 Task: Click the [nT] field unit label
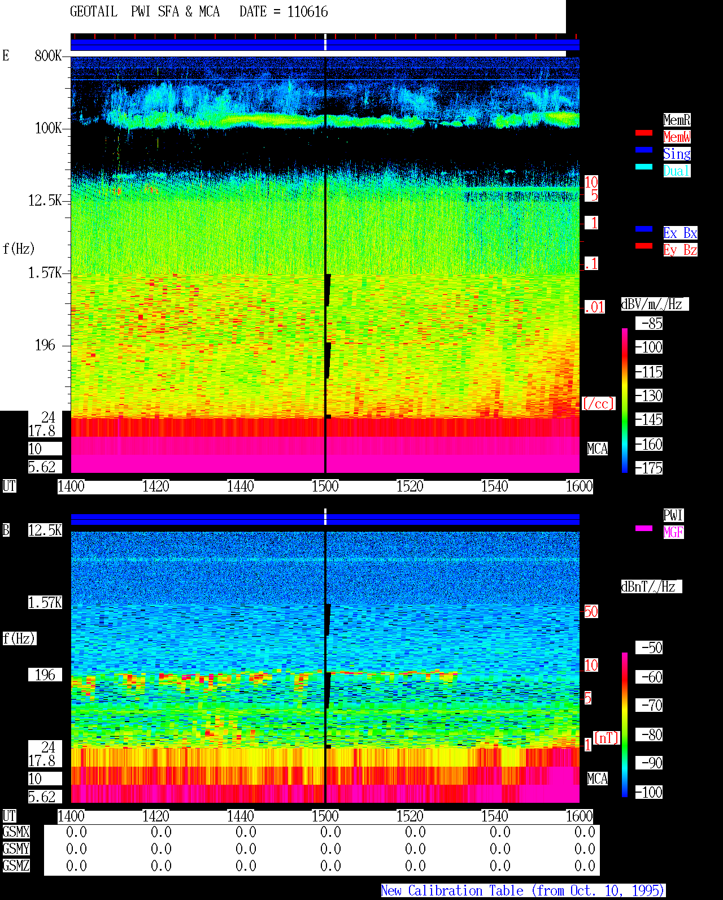pyautogui.click(x=607, y=738)
